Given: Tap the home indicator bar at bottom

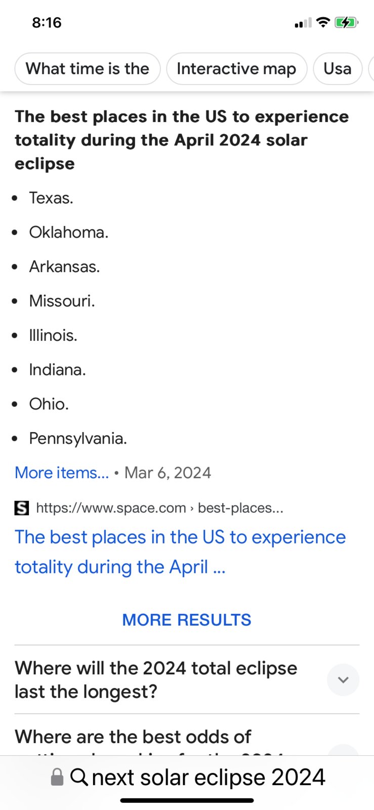Looking at the screenshot, I should (x=187, y=801).
